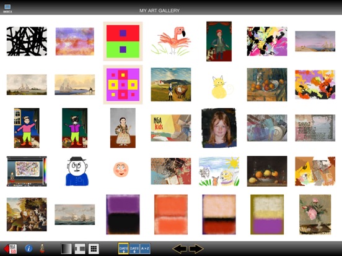Open the crayon animals with sun drawing

219,171
